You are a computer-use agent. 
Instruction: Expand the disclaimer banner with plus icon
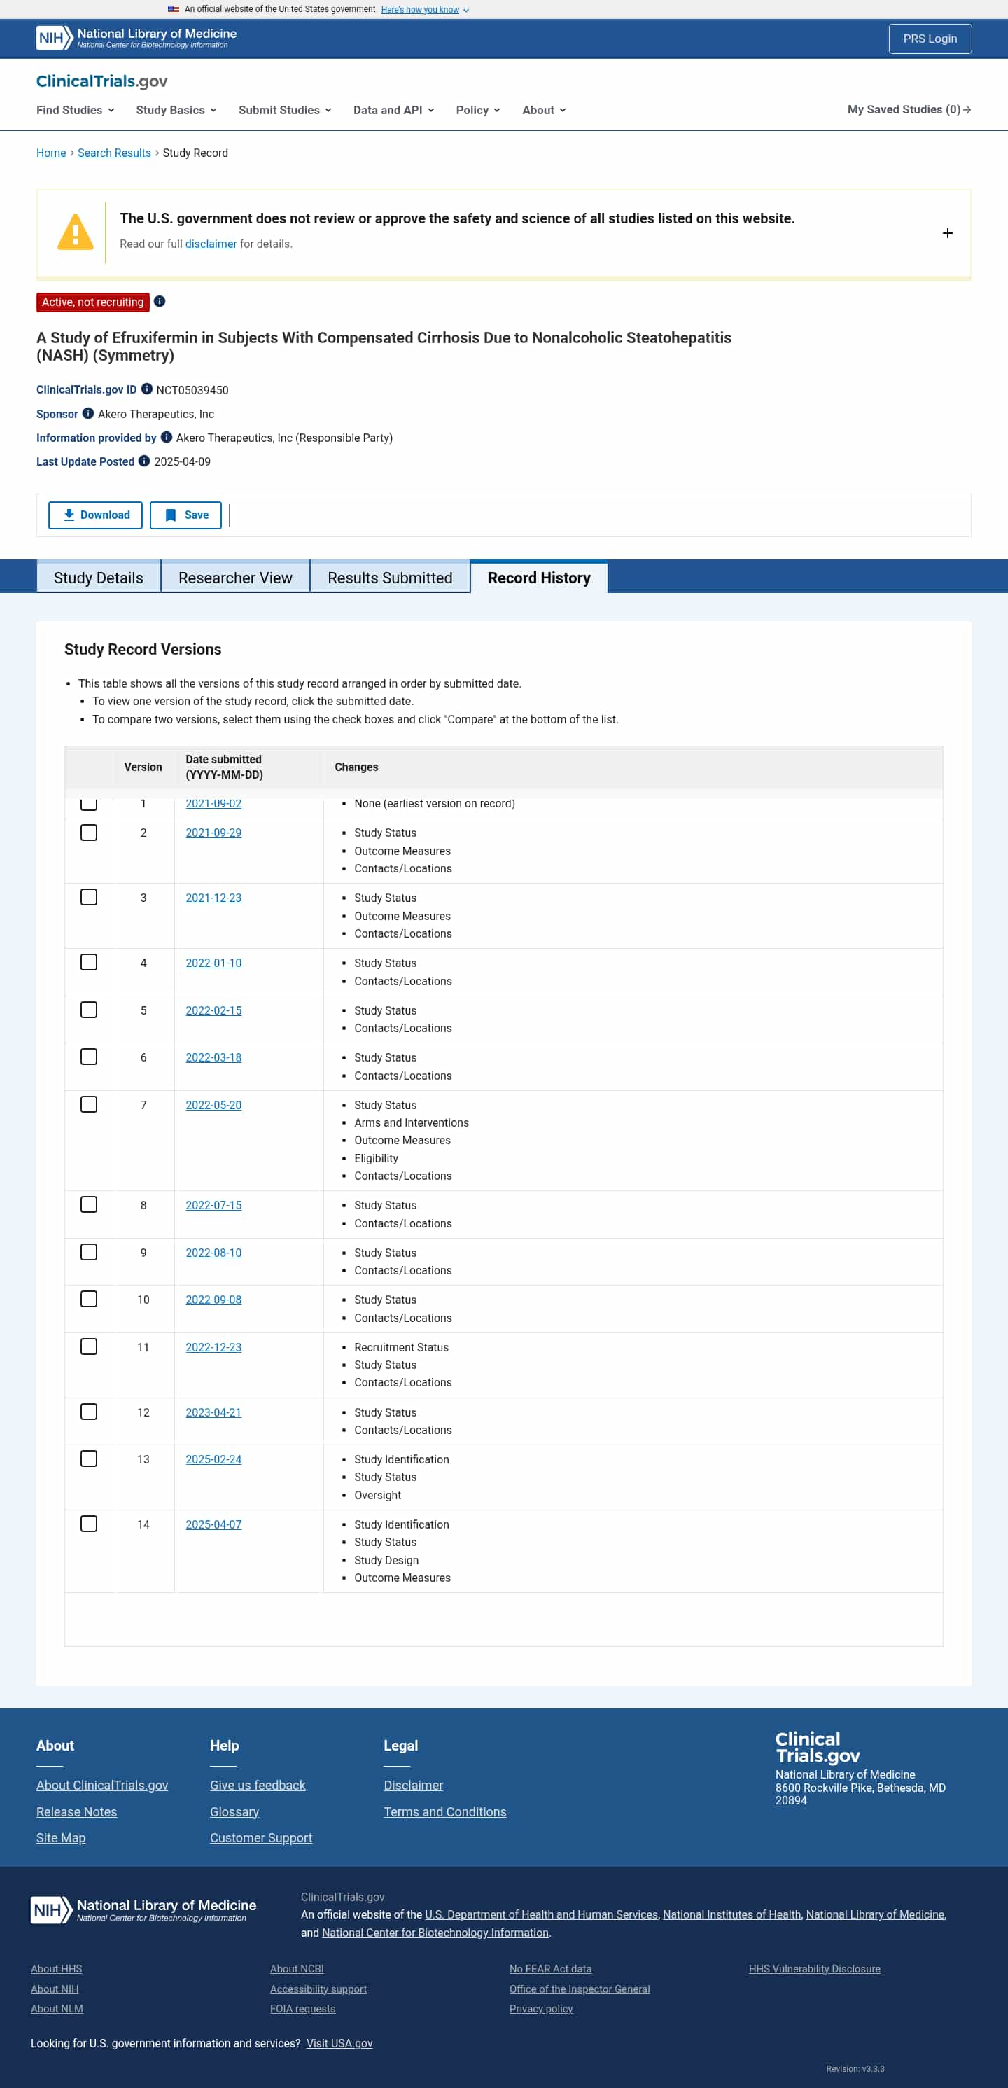946,233
